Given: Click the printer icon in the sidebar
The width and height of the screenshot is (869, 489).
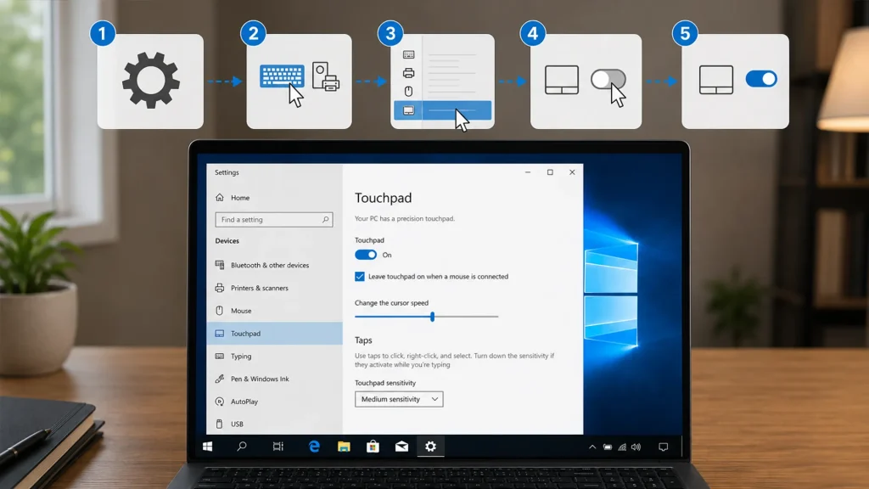Looking at the screenshot, I should pos(220,288).
